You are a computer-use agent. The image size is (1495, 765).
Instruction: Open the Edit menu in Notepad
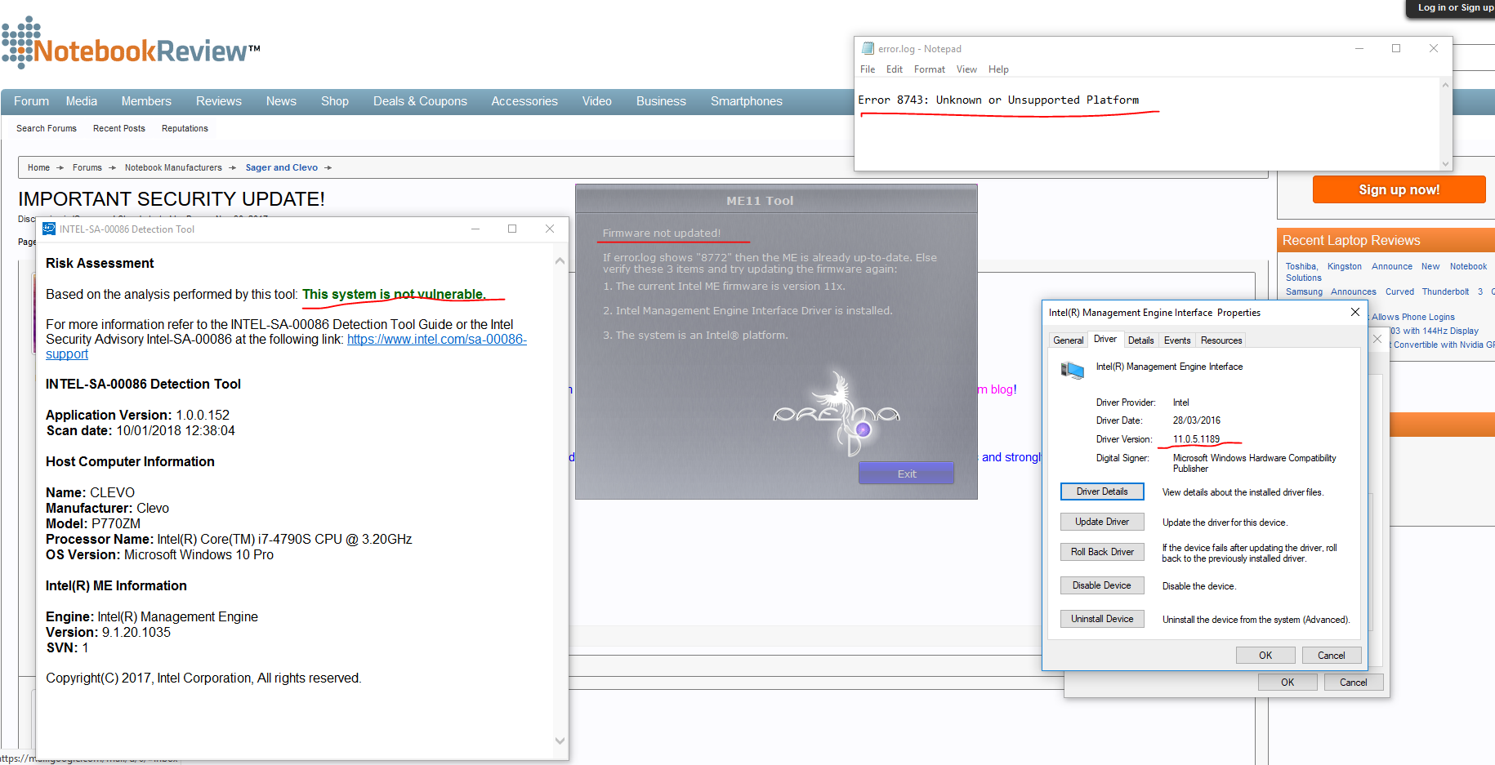(x=895, y=69)
